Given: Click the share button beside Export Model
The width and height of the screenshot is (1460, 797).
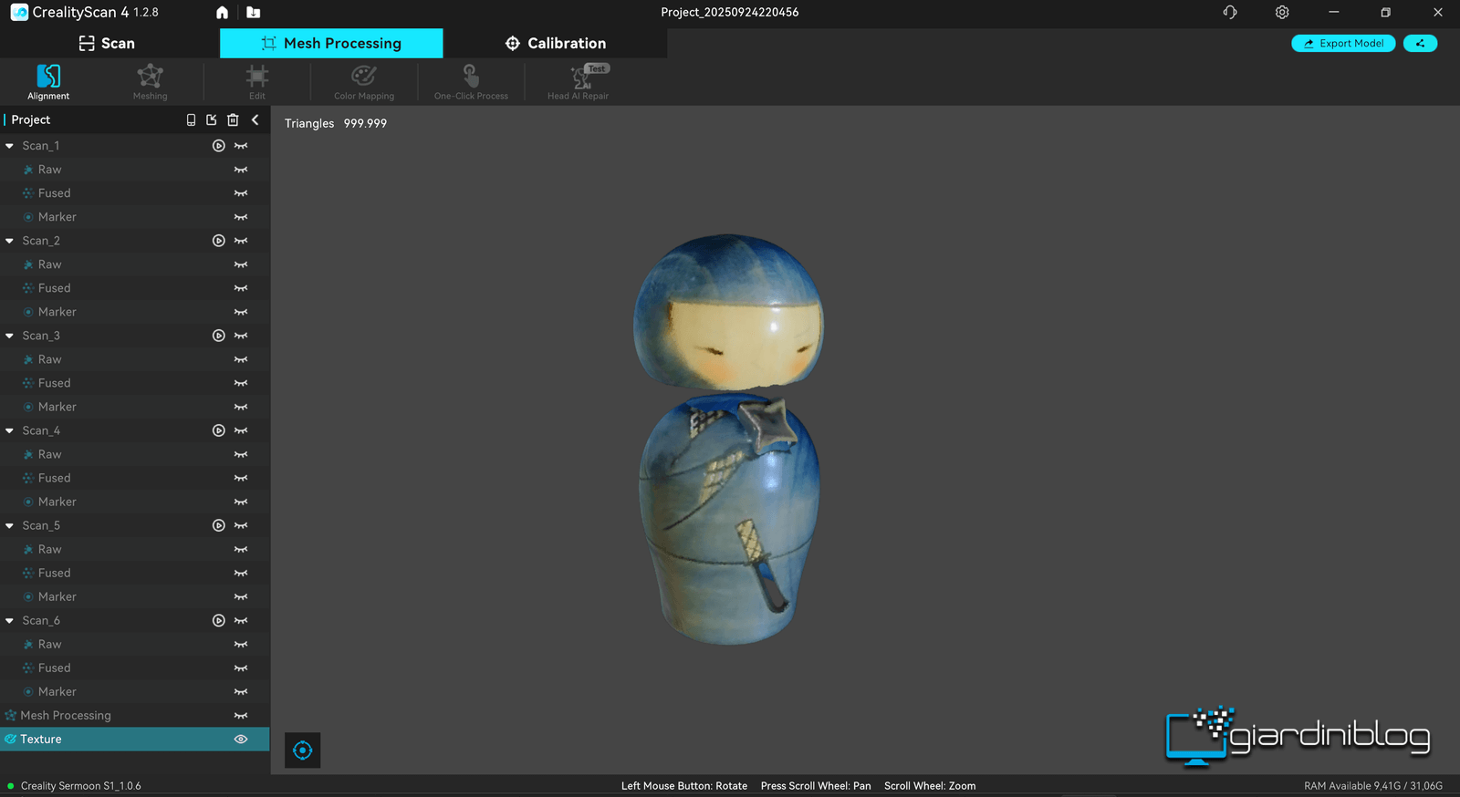Looking at the screenshot, I should coord(1420,44).
